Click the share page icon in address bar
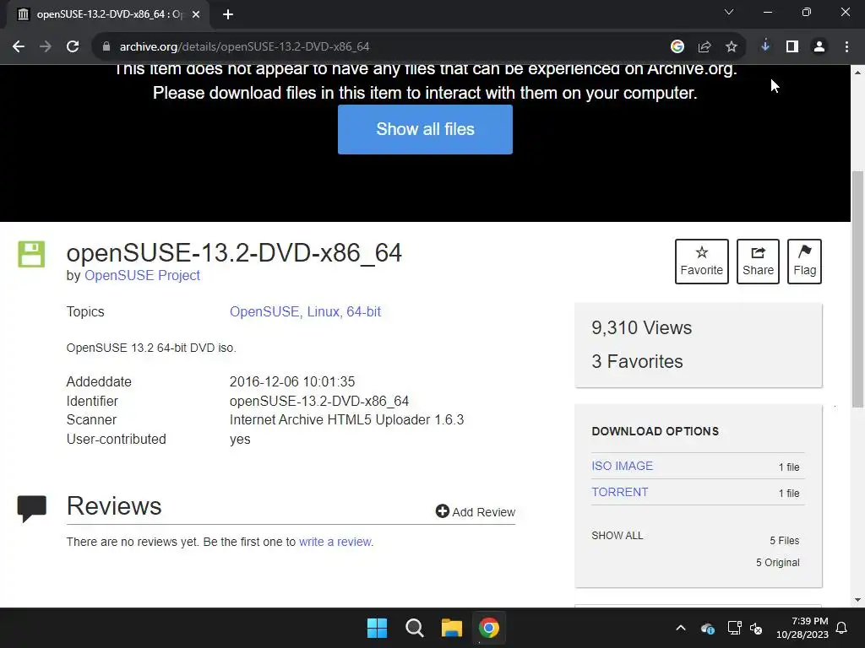Viewport: 865px width, 648px height. point(705,47)
